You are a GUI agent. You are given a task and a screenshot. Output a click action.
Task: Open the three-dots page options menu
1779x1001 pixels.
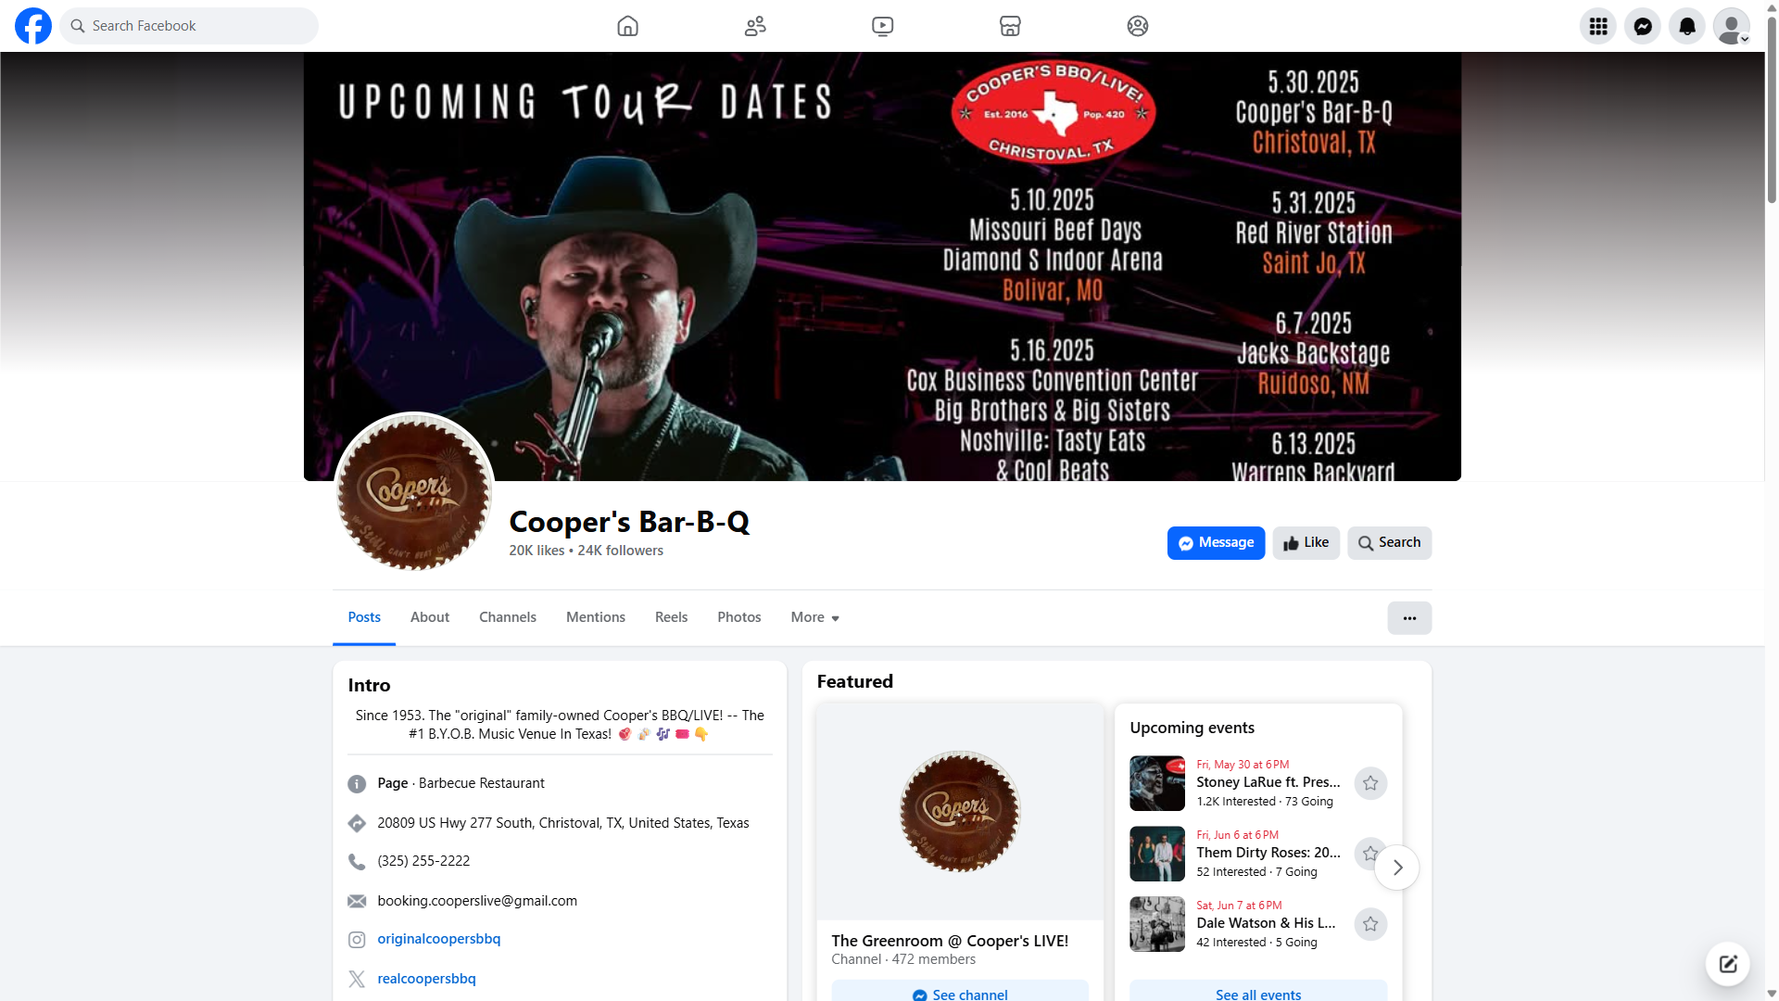(1409, 618)
